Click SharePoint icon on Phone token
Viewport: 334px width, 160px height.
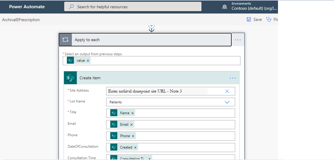tap(114, 136)
